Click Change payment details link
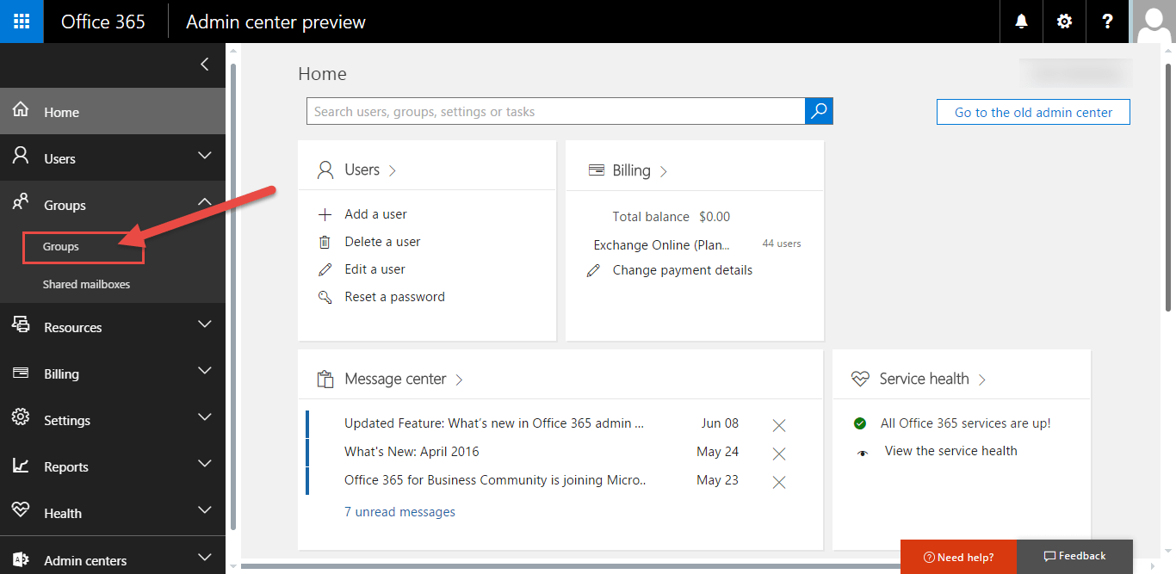Viewport: 1176px width, 574px height. point(682,270)
